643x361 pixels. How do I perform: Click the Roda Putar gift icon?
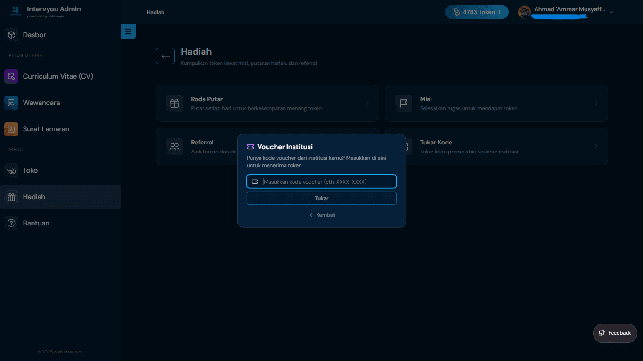pos(174,104)
